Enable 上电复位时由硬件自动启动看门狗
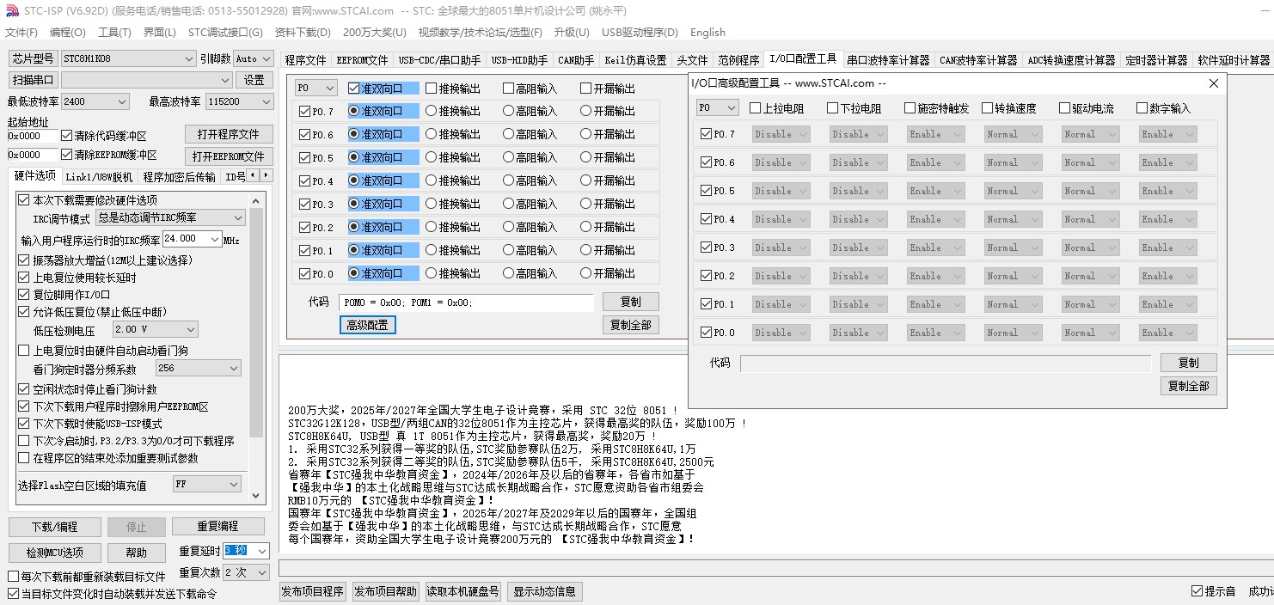The width and height of the screenshot is (1274, 605). pyautogui.click(x=102, y=351)
